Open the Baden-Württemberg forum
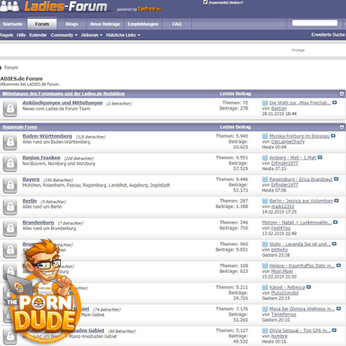Image resolution: width=346 pixels, height=346 pixels. click(47, 136)
